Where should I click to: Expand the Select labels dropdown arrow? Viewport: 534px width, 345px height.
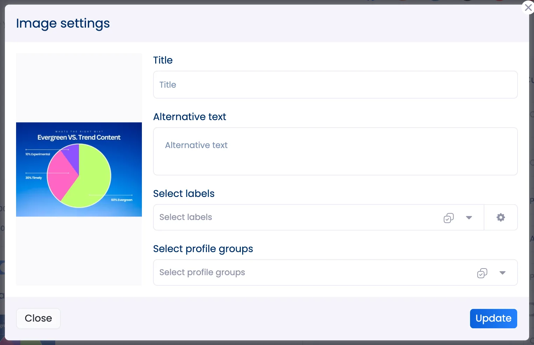469,218
